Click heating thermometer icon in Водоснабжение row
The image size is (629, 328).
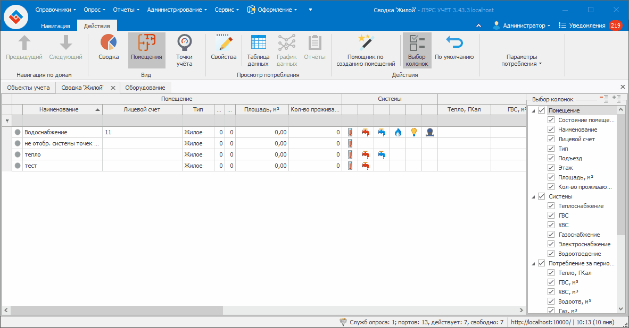coord(350,132)
